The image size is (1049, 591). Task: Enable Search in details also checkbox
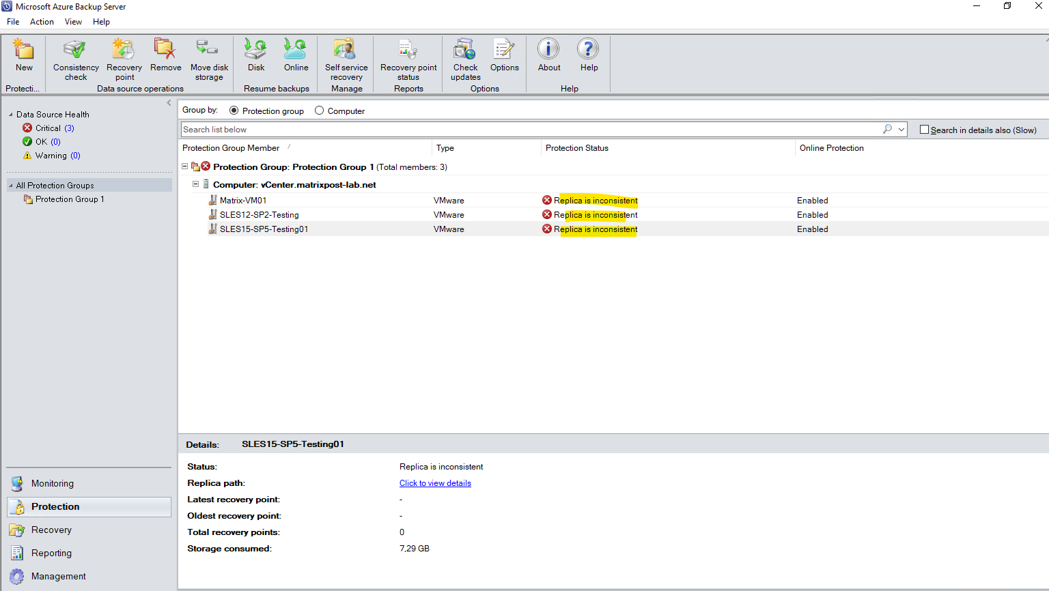(x=924, y=130)
